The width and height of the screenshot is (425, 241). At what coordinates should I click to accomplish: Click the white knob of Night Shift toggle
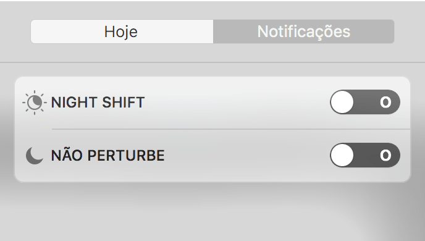342,102
